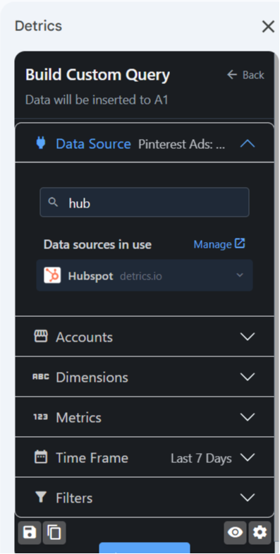Toggle preview with the eye icon
The height and width of the screenshot is (554, 280).
click(x=235, y=532)
